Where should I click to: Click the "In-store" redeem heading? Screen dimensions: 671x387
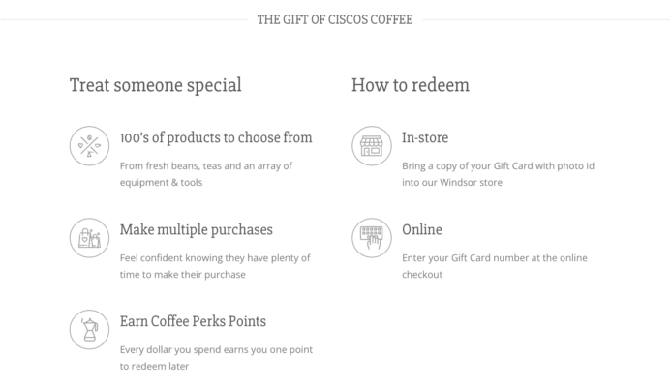[x=425, y=138]
